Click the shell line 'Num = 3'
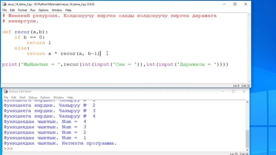 tap(45, 127)
